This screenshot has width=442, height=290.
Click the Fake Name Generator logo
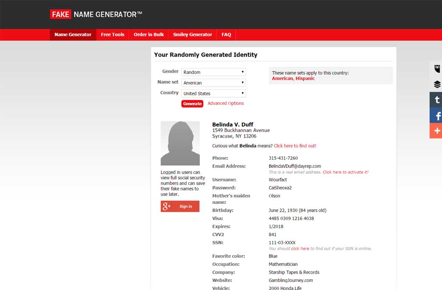(x=96, y=14)
